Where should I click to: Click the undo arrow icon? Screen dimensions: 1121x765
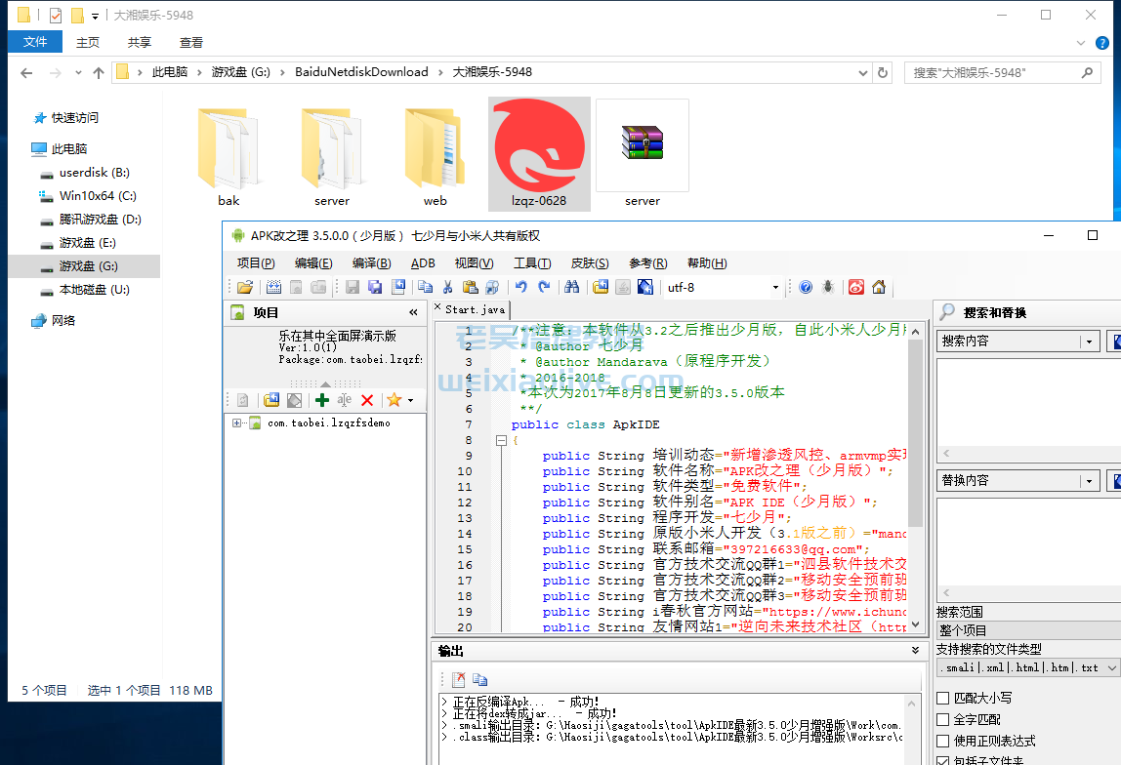[x=521, y=288]
